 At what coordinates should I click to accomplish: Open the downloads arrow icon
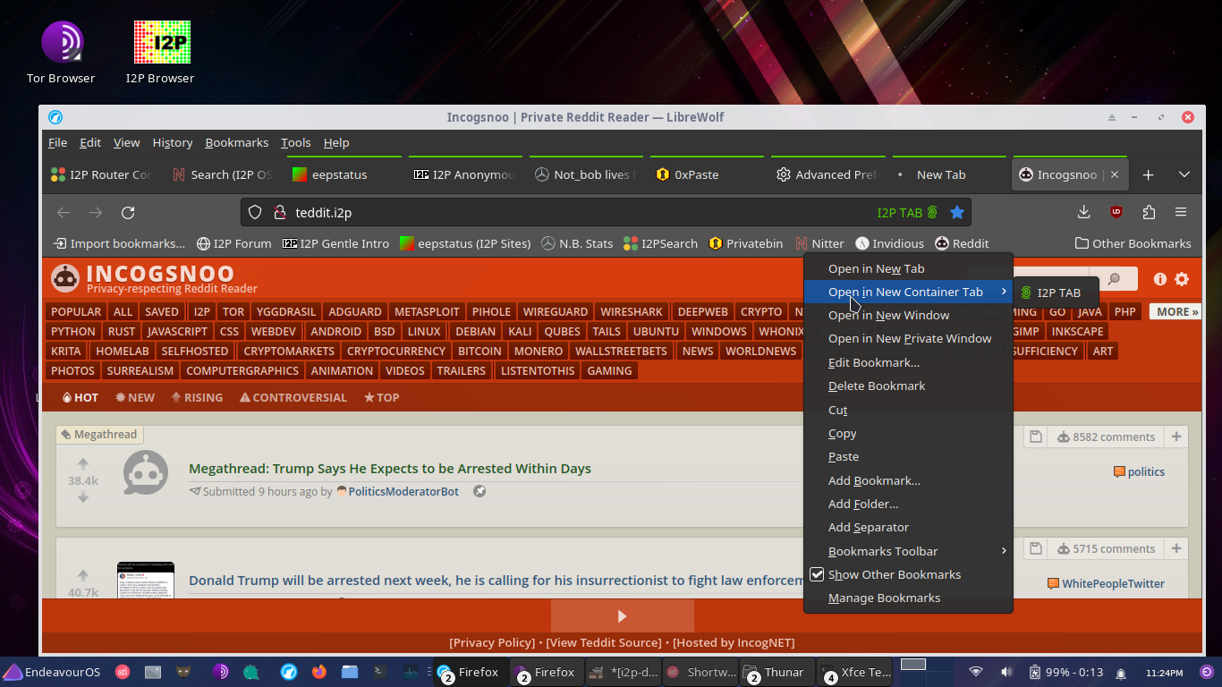pos(1083,212)
